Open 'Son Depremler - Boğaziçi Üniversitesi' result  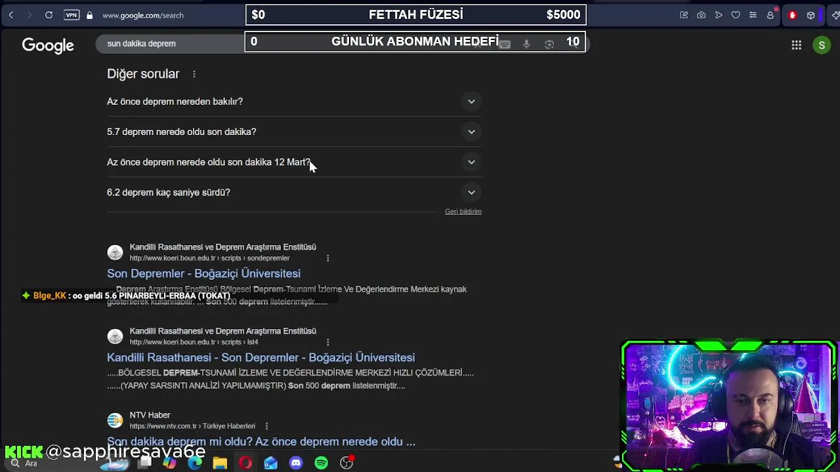[203, 273]
